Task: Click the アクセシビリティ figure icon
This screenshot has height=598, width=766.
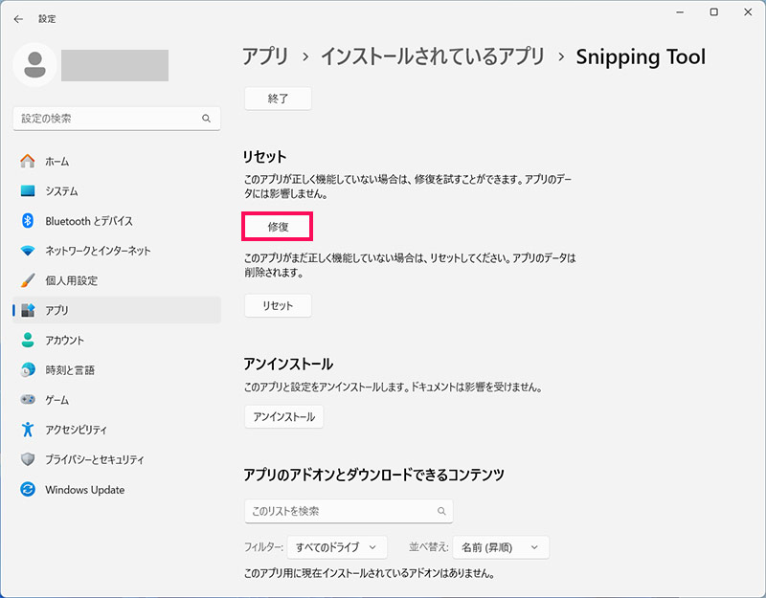Action: [x=28, y=430]
